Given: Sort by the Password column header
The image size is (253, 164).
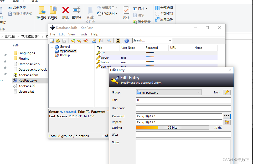Looking at the screenshot, I should (x=156, y=48).
